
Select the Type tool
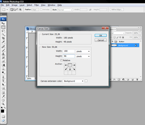pos(3,81)
